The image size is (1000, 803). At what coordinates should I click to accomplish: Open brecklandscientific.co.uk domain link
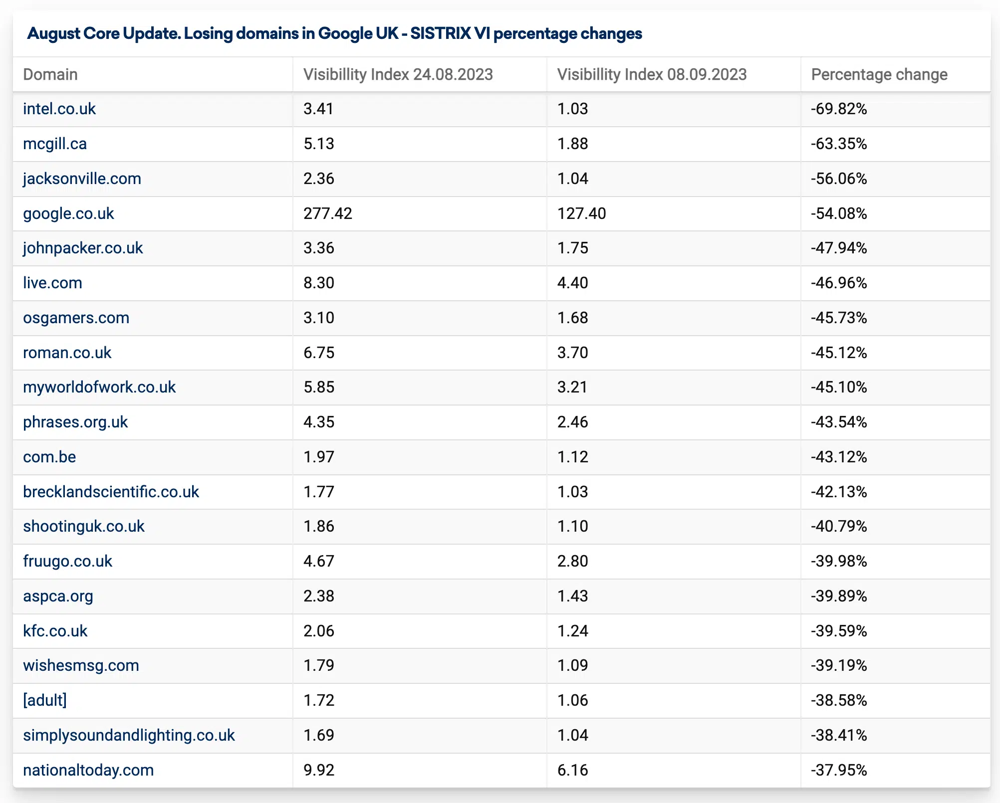(x=111, y=492)
